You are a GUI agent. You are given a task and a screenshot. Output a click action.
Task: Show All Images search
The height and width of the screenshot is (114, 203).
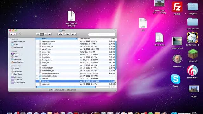[x=17, y=77]
